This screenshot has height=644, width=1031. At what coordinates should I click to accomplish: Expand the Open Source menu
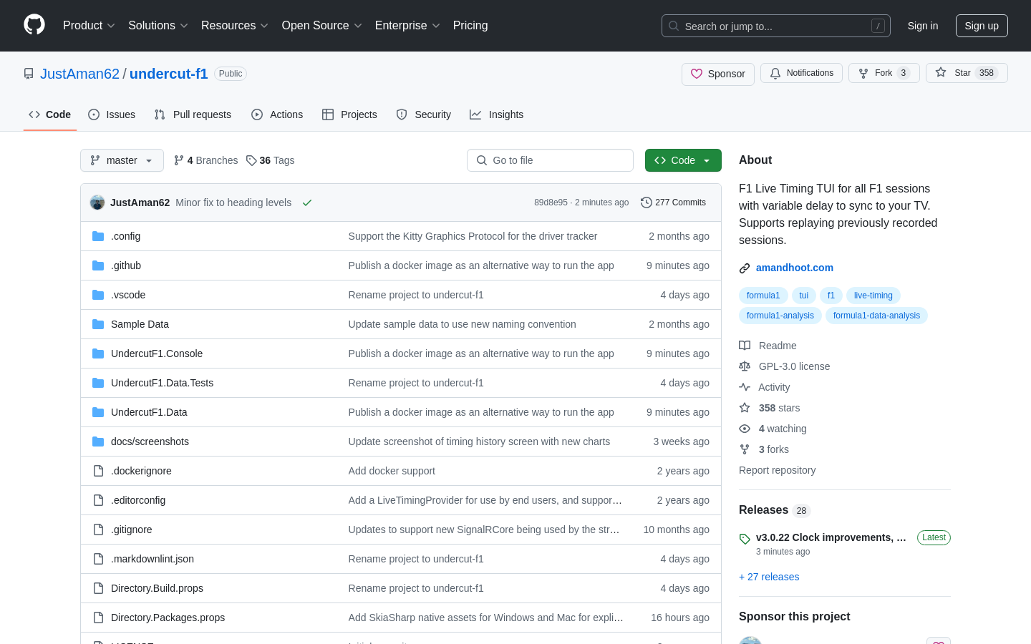[x=322, y=25]
